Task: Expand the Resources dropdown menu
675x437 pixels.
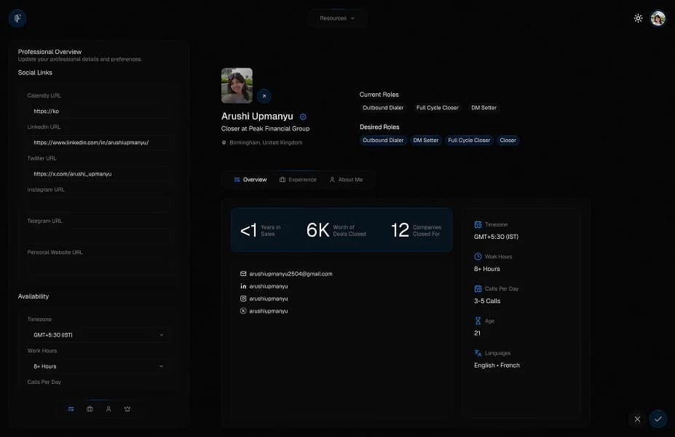Action: 337,18
